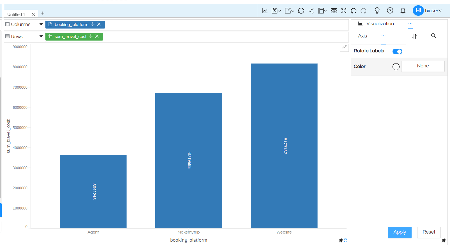Image resolution: width=450 pixels, height=245 pixels.
Task: Select the Agent bar in chart
Action: (x=93, y=192)
